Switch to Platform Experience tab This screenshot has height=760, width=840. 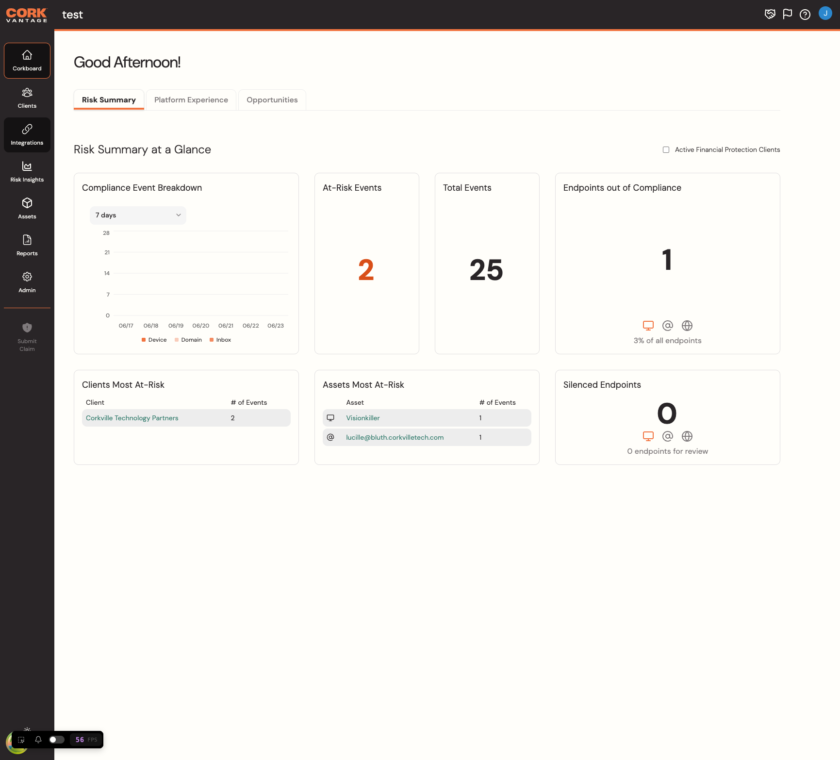point(191,100)
